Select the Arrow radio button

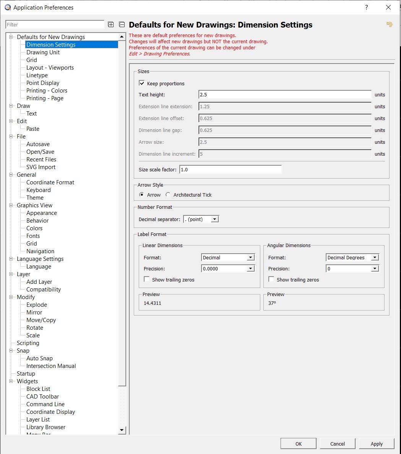(x=141, y=195)
